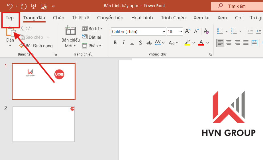The height and width of the screenshot is (160, 263).
Task: Toggle Bold formatting
Action: pos(115,43)
